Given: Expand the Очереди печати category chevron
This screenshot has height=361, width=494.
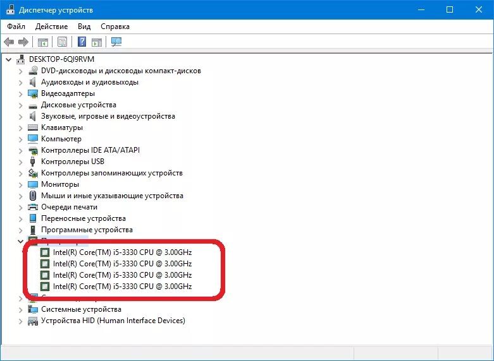Looking at the screenshot, I should (x=20, y=208).
